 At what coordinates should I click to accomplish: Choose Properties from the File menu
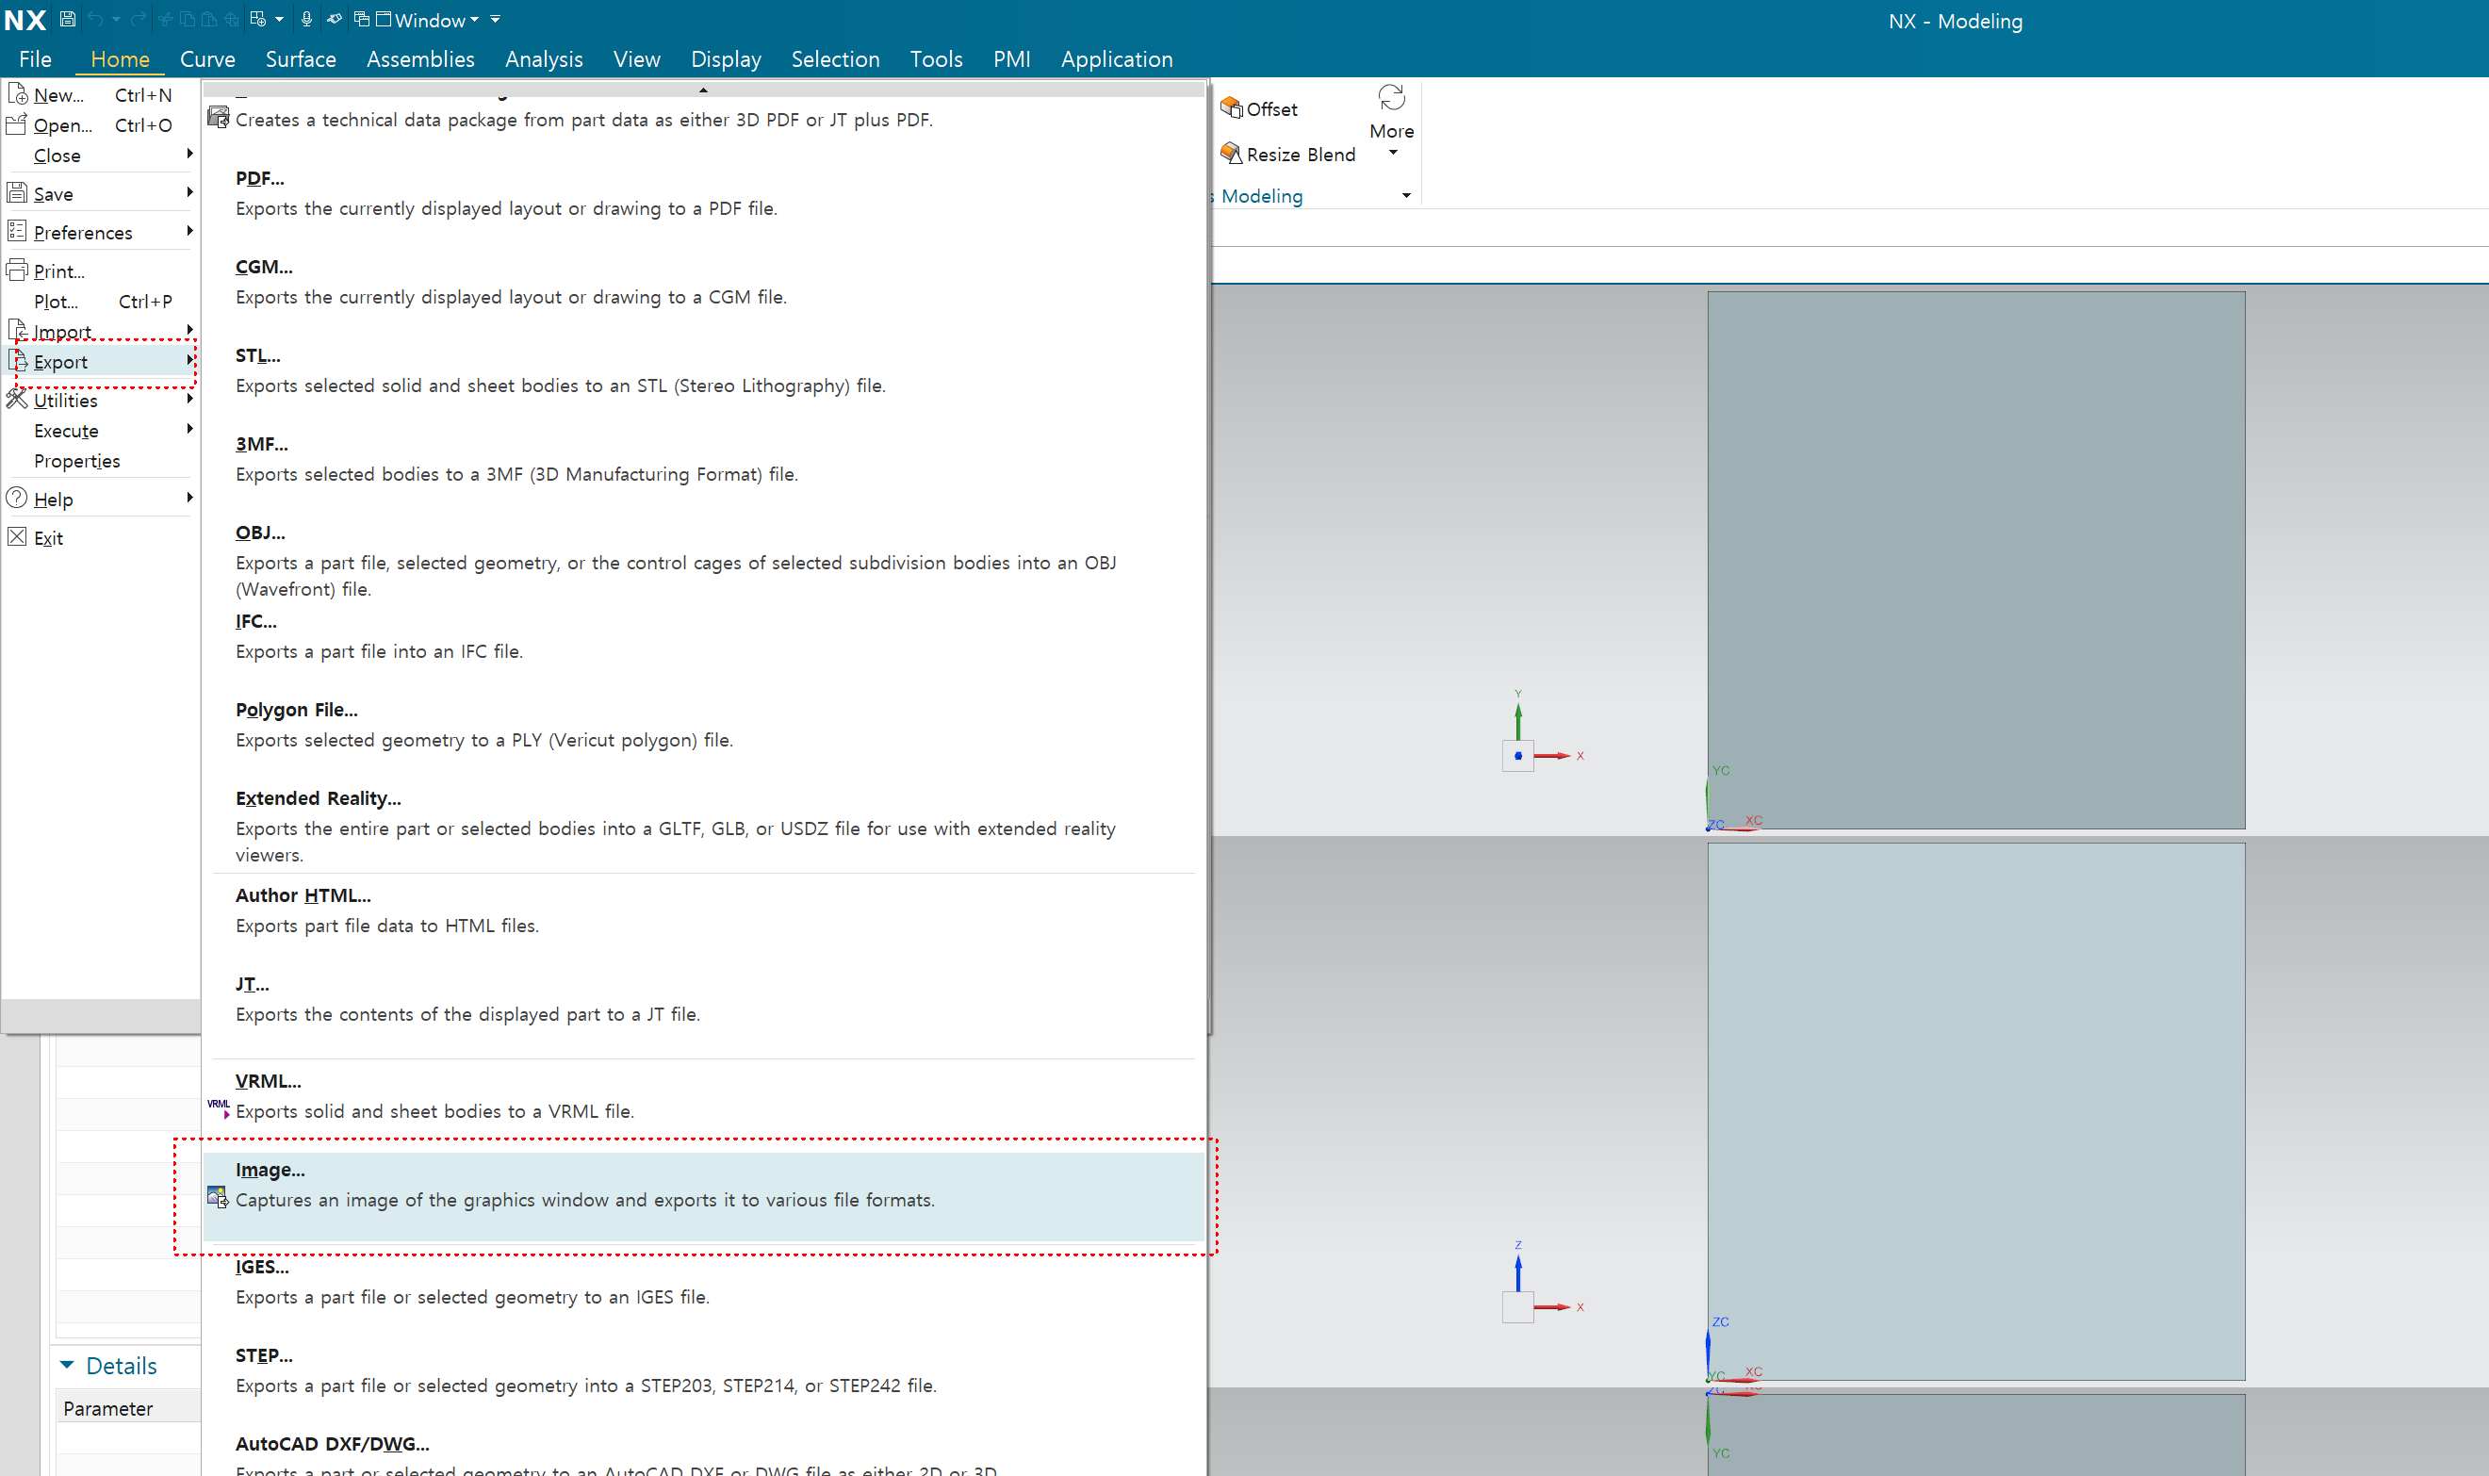(x=100, y=462)
